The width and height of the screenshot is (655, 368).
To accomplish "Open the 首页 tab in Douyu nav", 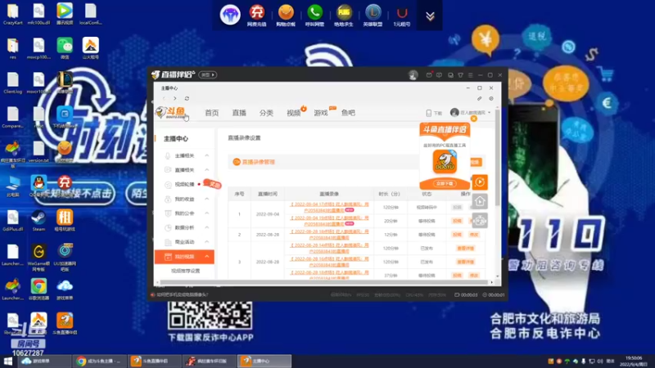I will coord(212,113).
